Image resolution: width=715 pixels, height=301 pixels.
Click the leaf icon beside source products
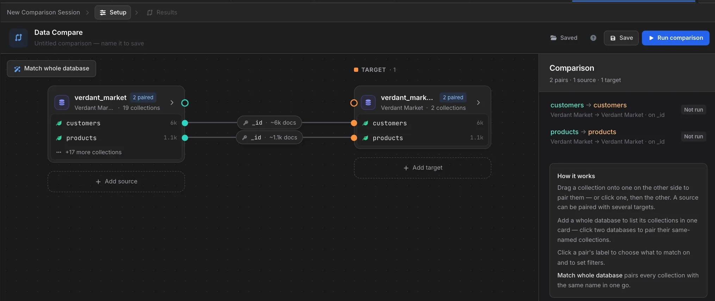[x=59, y=138]
